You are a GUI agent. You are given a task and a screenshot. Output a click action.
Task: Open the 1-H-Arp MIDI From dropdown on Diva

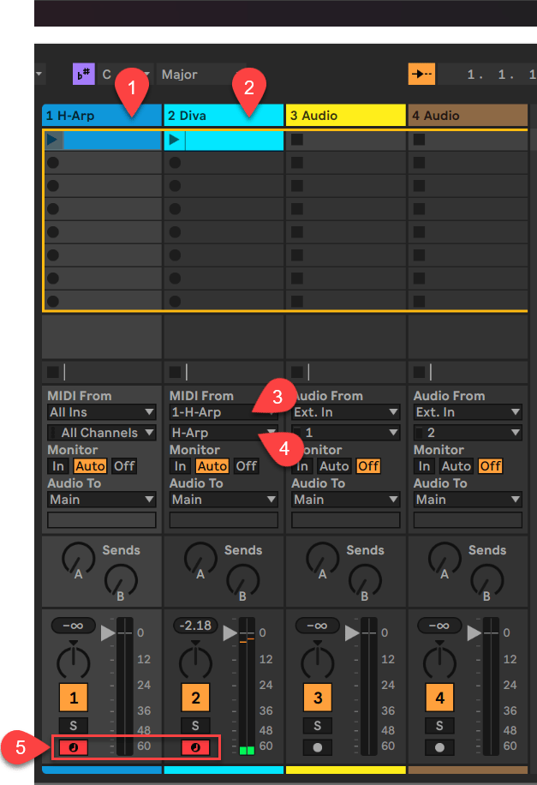tap(224, 412)
